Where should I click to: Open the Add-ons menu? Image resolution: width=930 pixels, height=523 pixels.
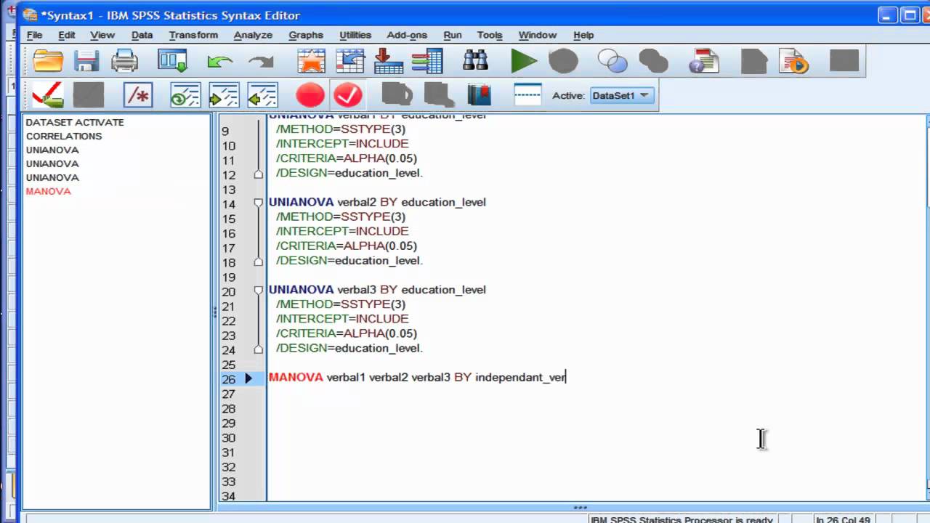(408, 35)
